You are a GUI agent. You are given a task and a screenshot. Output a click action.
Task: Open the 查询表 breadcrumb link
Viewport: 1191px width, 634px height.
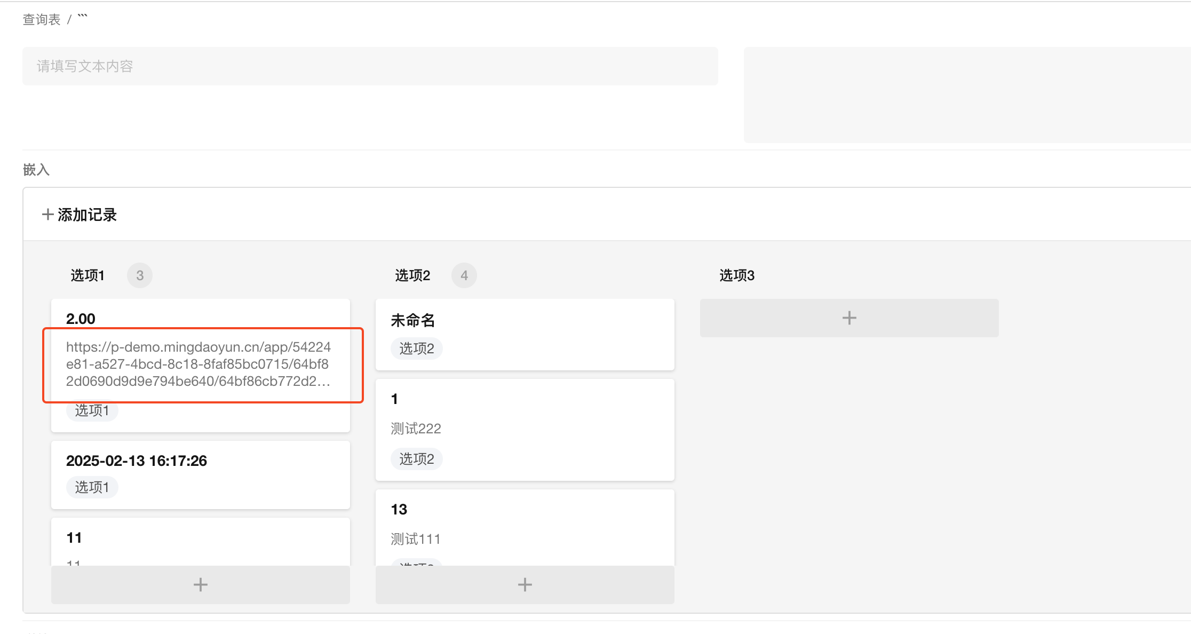click(42, 20)
